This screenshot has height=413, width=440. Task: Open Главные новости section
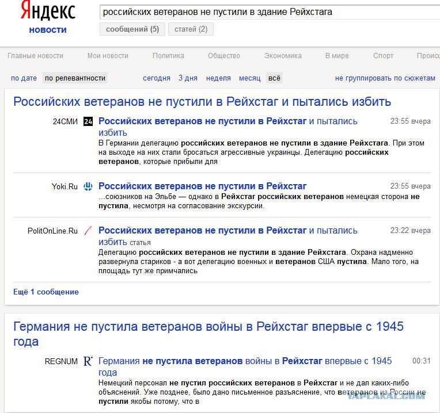[35, 56]
